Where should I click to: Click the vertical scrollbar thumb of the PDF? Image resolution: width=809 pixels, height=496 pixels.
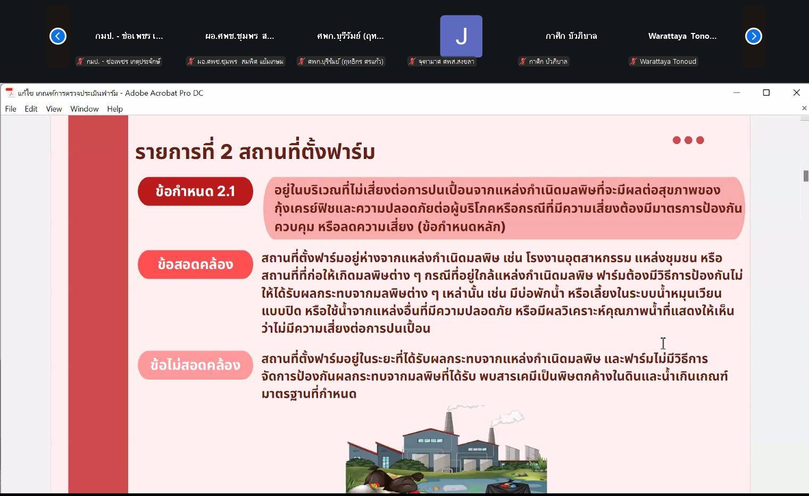(805, 176)
